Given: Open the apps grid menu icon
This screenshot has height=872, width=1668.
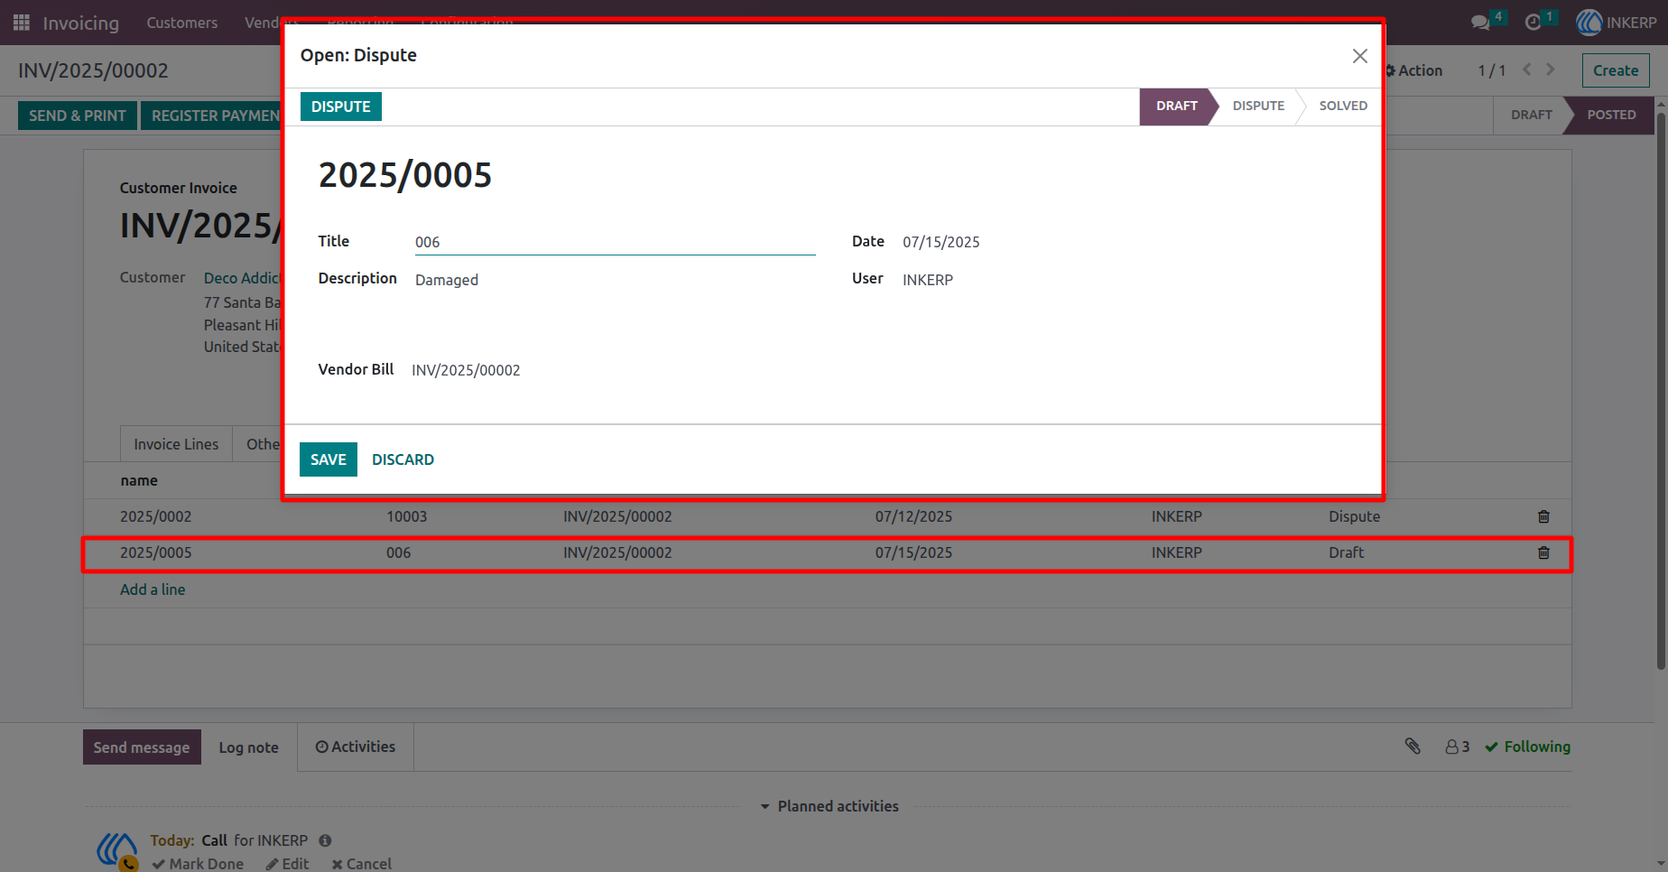Looking at the screenshot, I should 22,23.
